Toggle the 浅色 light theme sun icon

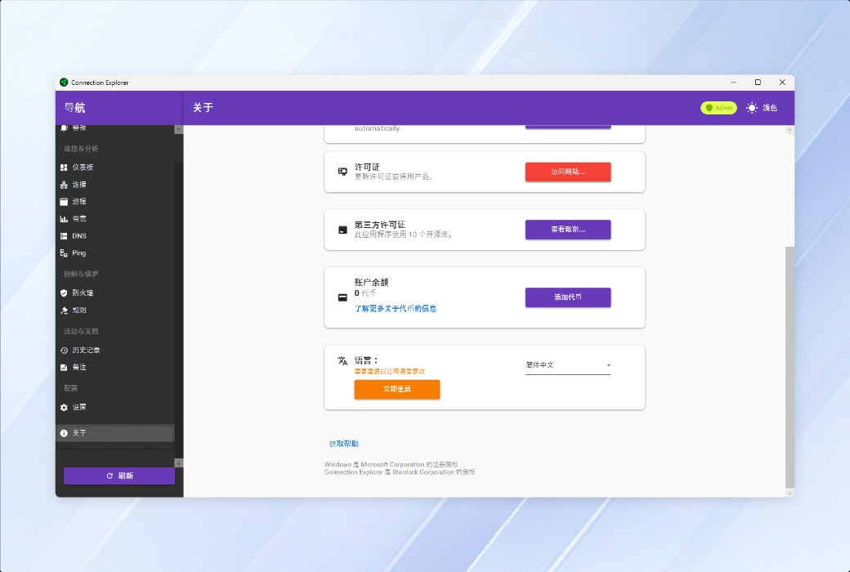pos(751,108)
